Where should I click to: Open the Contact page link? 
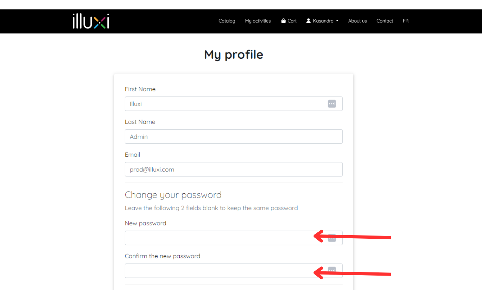[x=385, y=21]
